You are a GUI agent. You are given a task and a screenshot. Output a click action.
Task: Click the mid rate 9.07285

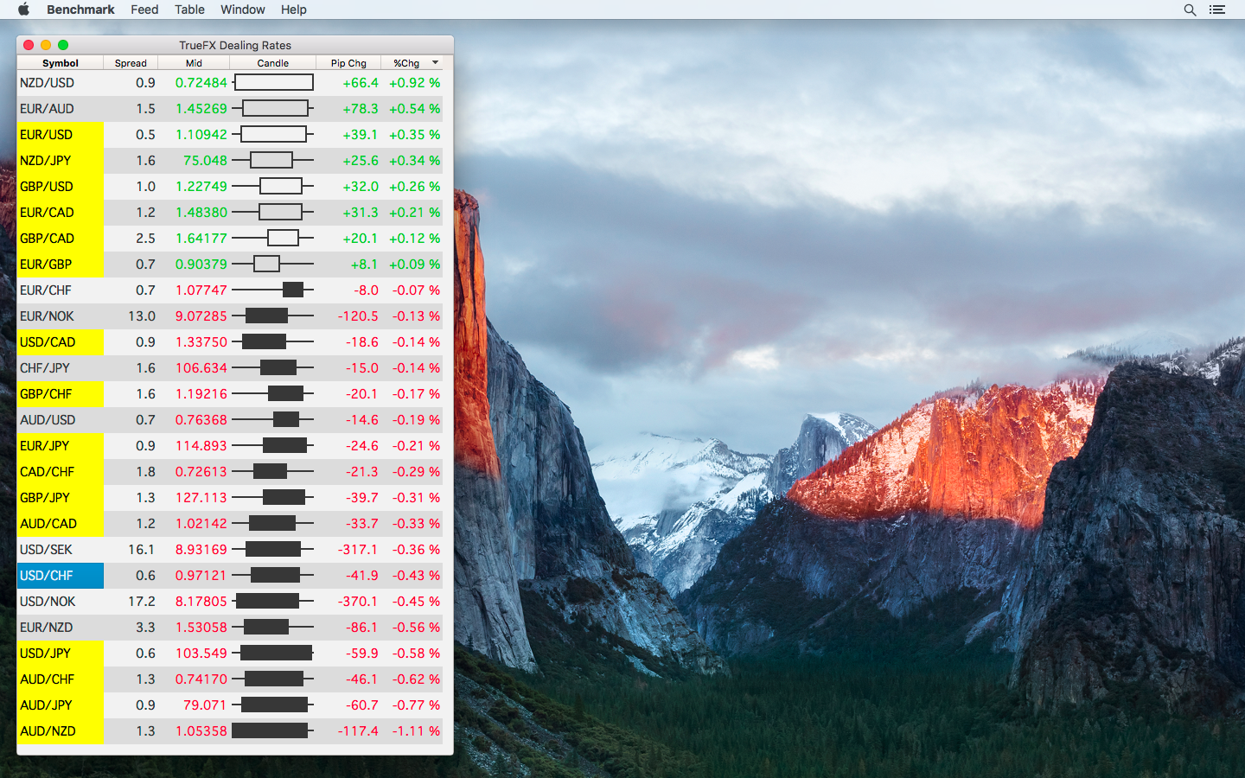pos(201,316)
